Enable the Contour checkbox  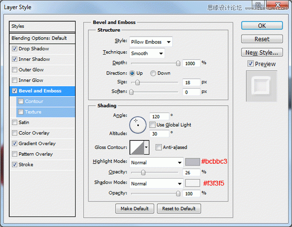tap(20, 101)
